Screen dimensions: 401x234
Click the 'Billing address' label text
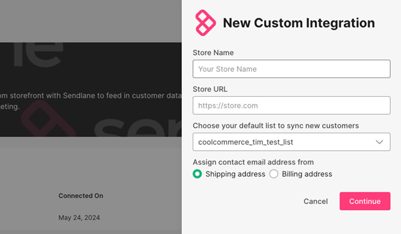click(x=307, y=174)
